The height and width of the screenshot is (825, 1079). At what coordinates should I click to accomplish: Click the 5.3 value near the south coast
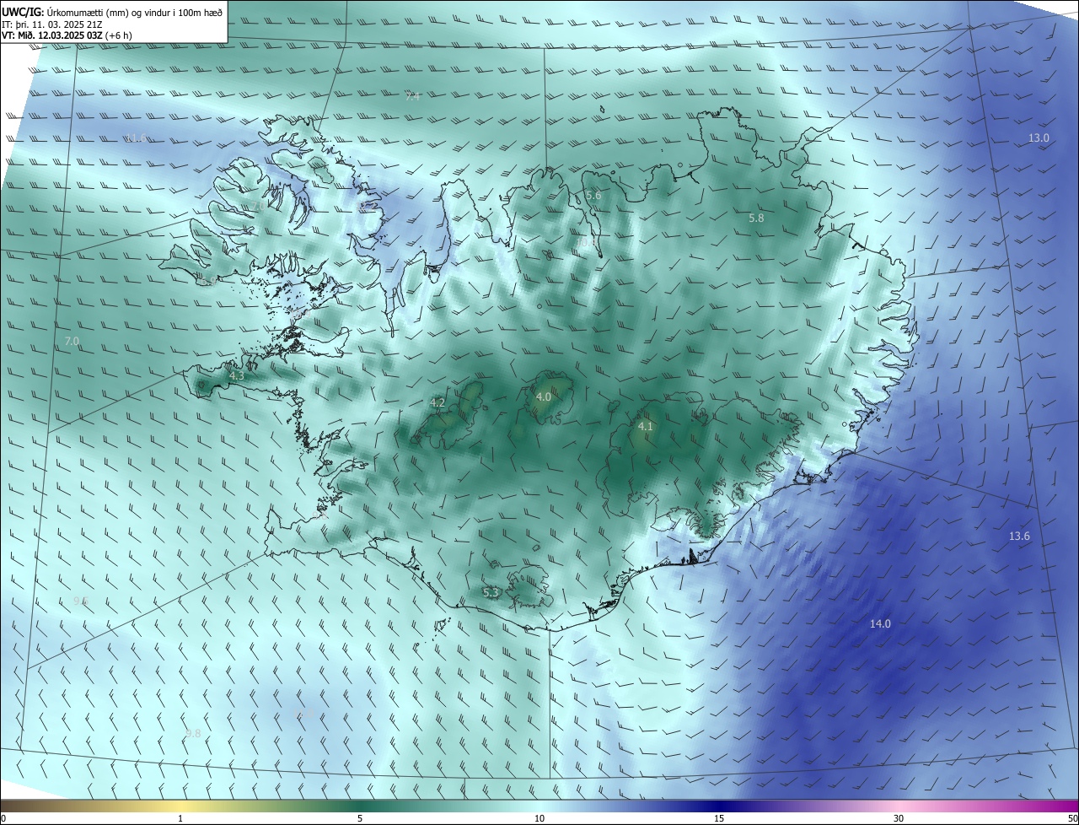[x=491, y=593]
